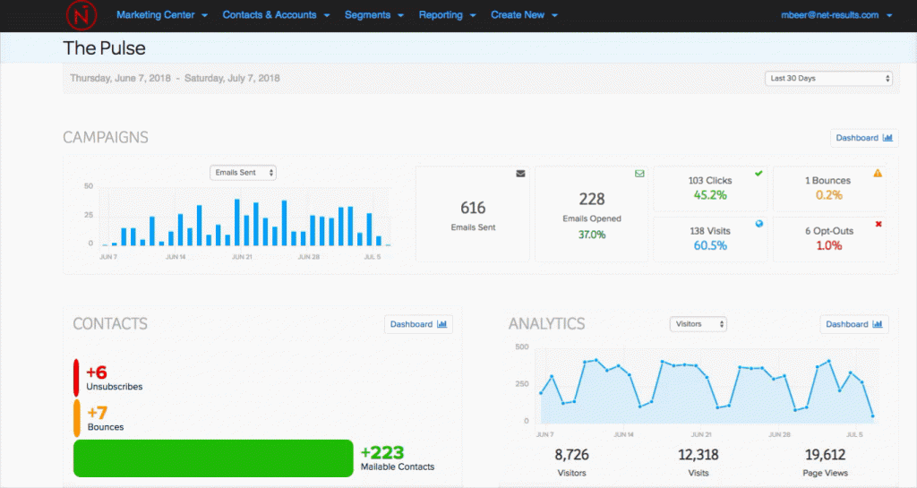The height and width of the screenshot is (488, 917).
Task: Click the red Unsubscribes bar
Action: [77, 378]
